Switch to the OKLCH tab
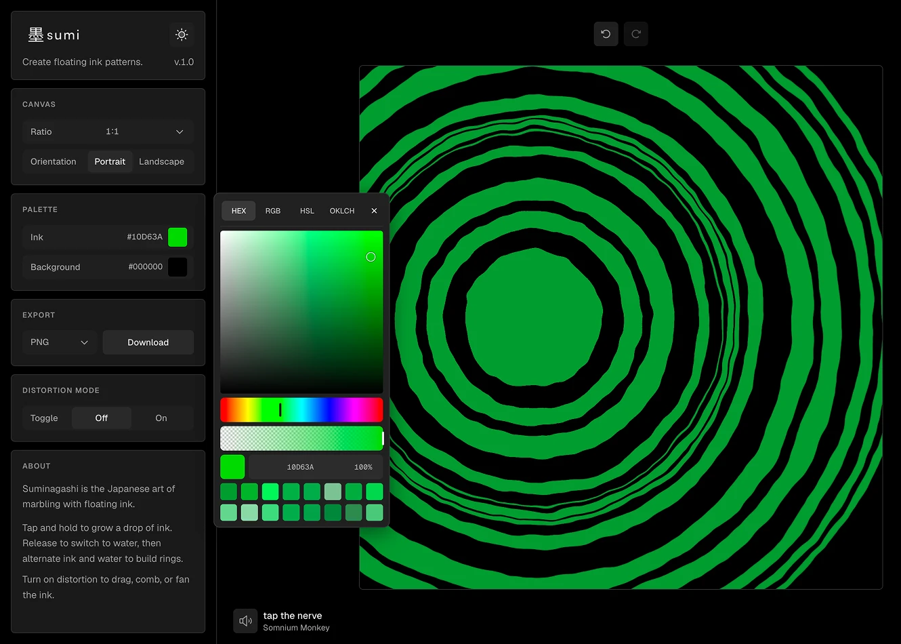 (342, 211)
